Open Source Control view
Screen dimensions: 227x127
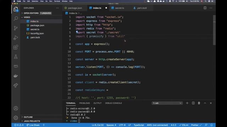(x=16, y=28)
